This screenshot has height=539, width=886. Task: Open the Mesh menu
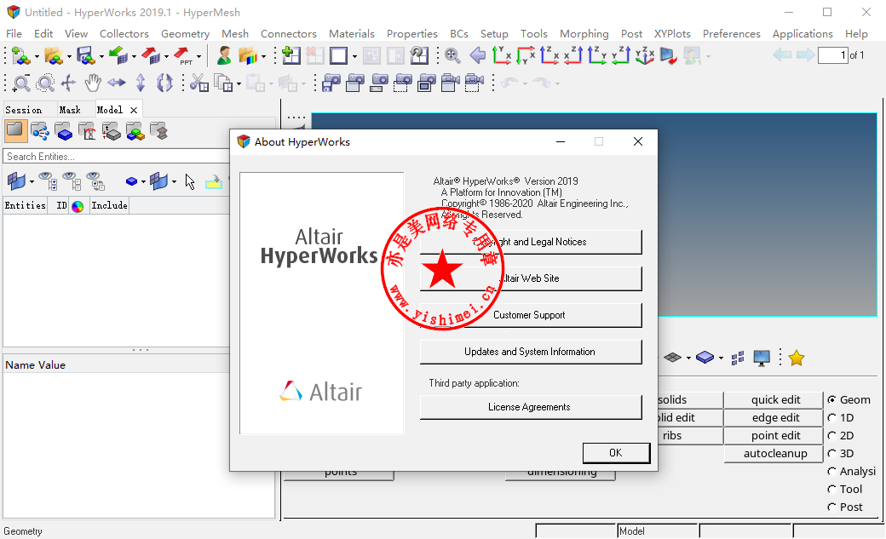pos(234,34)
